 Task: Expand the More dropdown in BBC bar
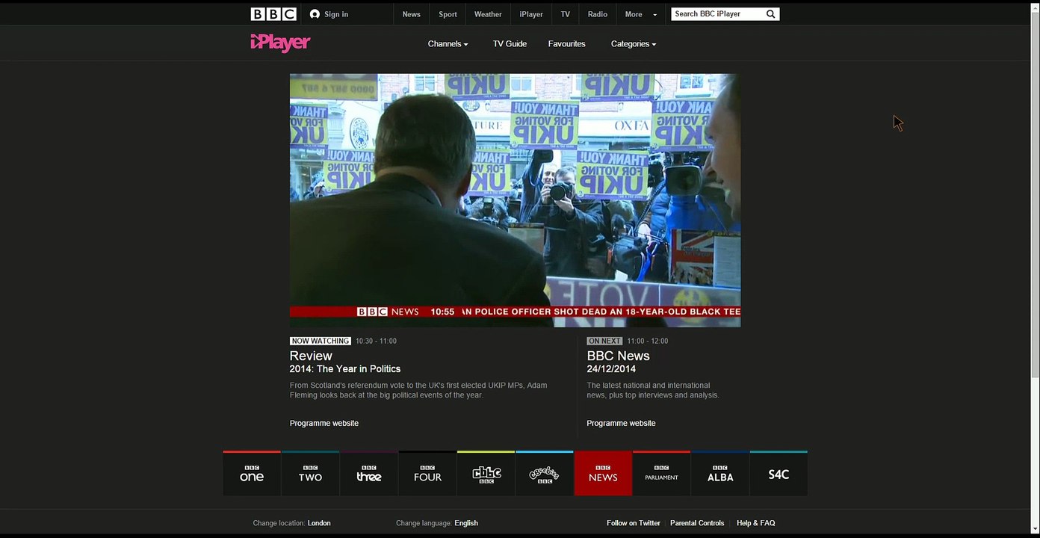[641, 14]
